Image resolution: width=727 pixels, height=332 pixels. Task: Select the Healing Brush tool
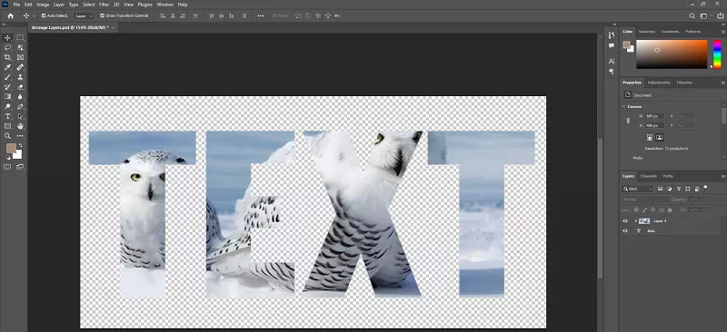tap(20, 68)
